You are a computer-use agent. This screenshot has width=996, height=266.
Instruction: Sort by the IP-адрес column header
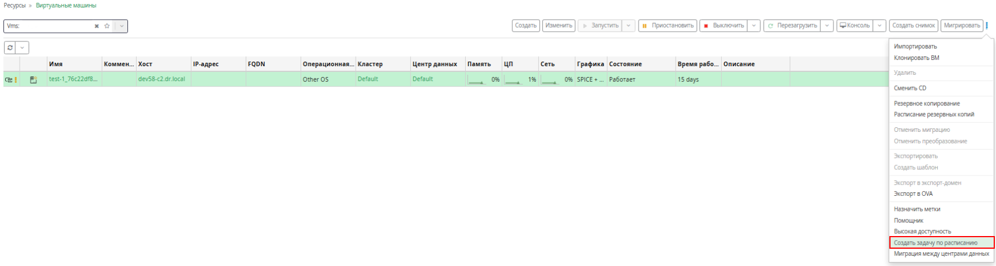(x=218, y=64)
